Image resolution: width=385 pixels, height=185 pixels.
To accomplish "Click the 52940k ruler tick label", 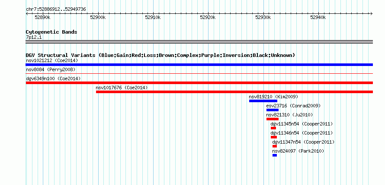I will pyautogui.click(x=318, y=17).
